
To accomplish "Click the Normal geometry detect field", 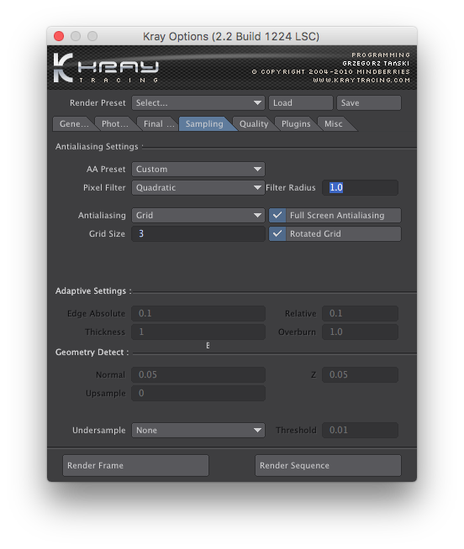I will pos(198,374).
